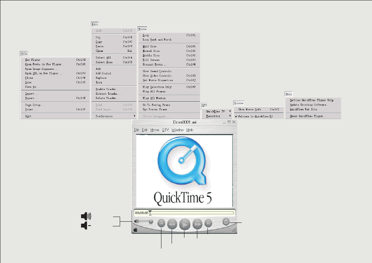This screenshot has height=263, width=372.
Task: Click Exit at the bottom of the File menu
Action: [55, 116]
